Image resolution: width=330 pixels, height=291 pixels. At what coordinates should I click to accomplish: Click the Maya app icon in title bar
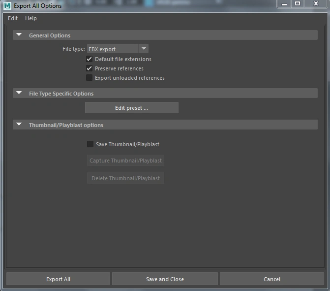[7, 6]
